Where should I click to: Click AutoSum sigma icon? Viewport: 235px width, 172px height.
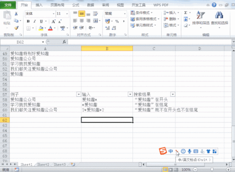[186, 13]
